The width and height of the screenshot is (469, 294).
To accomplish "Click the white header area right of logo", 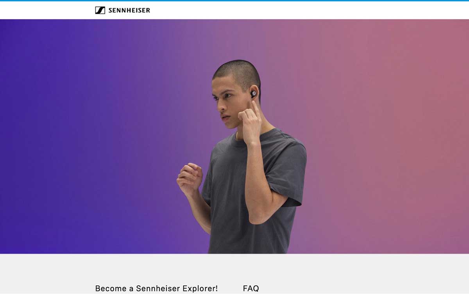I will [309, 11].
